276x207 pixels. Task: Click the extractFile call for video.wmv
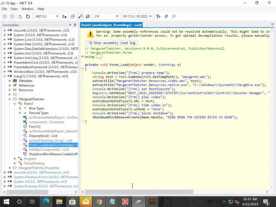click(103, 81)
